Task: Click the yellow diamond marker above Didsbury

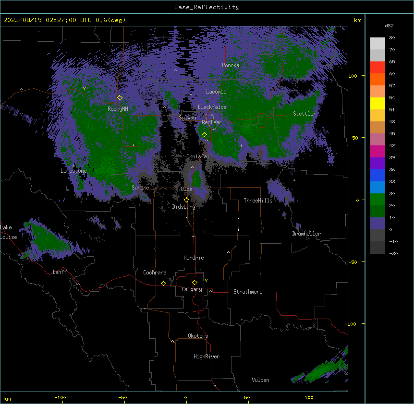Action: click(186, 200)
